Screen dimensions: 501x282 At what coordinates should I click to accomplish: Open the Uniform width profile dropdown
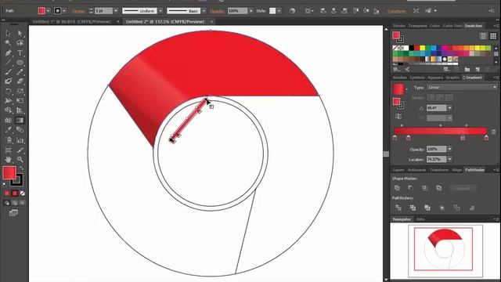click(x=160, y=11)
